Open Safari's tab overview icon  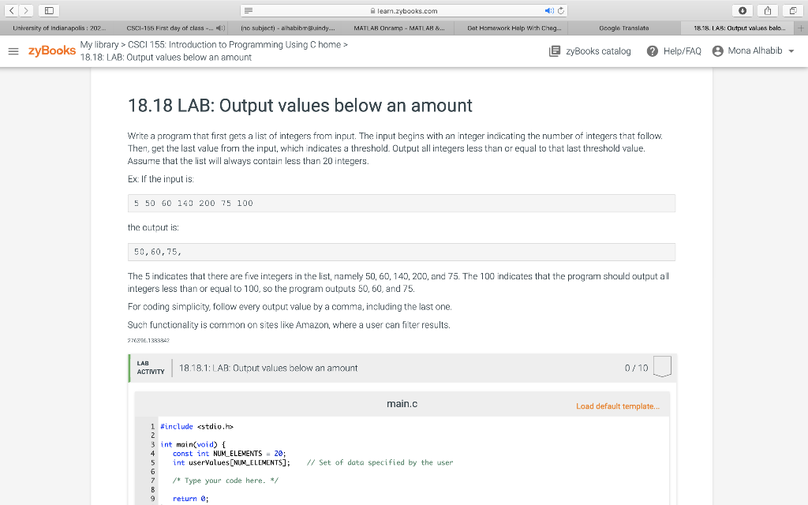pos(794,10)
